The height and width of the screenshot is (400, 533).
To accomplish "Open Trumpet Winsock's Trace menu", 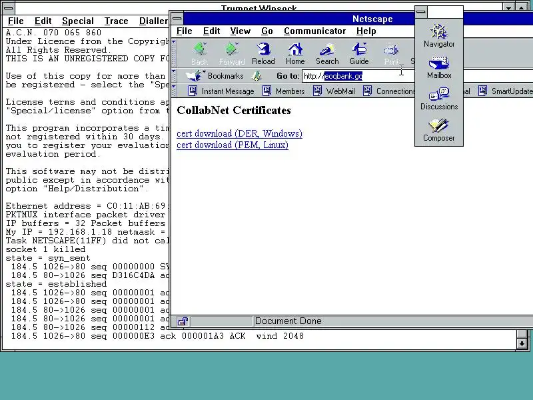I will [x=116, y=21].
